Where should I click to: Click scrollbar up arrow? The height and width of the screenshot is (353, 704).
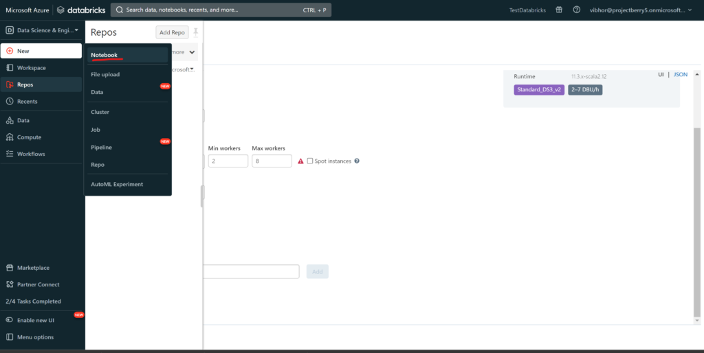tap(697, 74)
